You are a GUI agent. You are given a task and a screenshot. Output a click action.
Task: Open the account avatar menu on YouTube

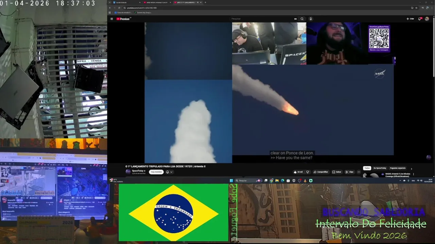427,19
